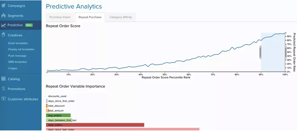
Task: Click the Catalog icon
Action: pyautogui.click(x=4, y=79)
